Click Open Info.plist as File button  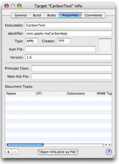pyautogui.click(x=58, y=152)
